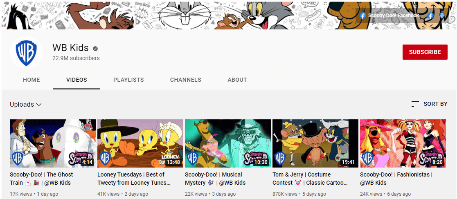Click the 4:14 duration badge
The width and height of the screenshot is (457, 199).
coord(88,162)
